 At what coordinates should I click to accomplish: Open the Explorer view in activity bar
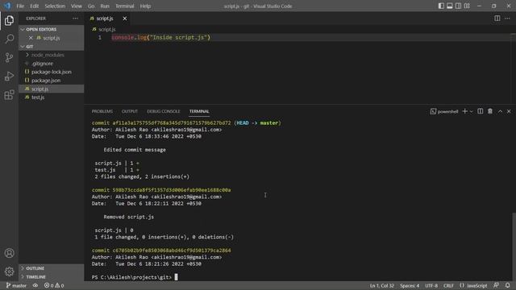coord(9,20)
